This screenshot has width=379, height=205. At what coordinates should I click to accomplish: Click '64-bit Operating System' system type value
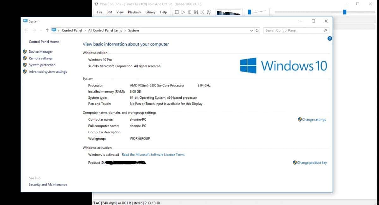coord(163,98)
